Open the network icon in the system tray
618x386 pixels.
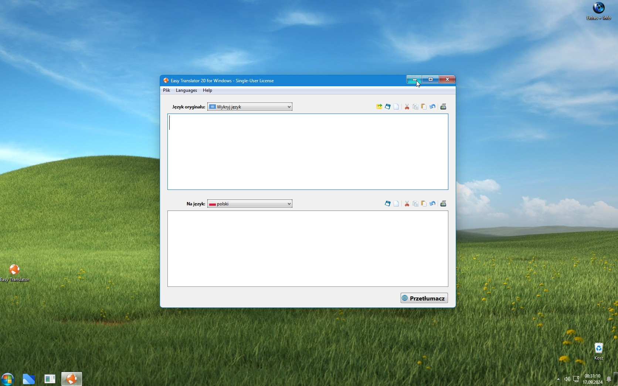tap(576, 379)
